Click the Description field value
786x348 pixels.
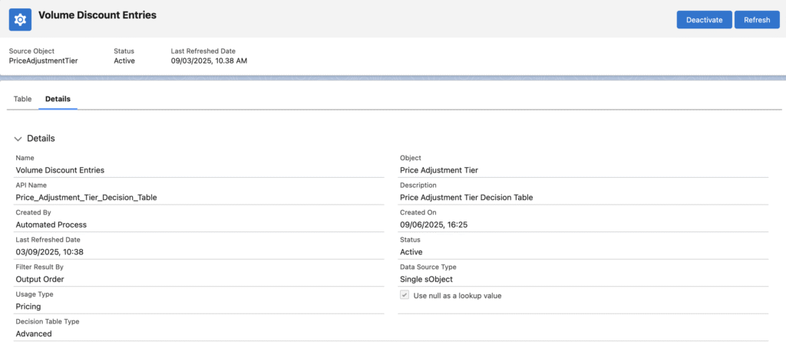pos(466,197)
